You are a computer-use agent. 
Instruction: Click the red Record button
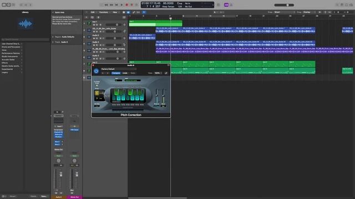[127, 5]
